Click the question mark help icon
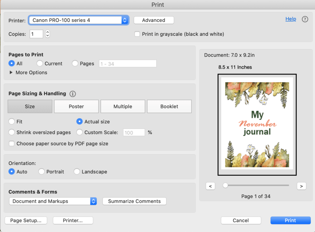The height and width of the screenshot is (232, 315). 305,19
